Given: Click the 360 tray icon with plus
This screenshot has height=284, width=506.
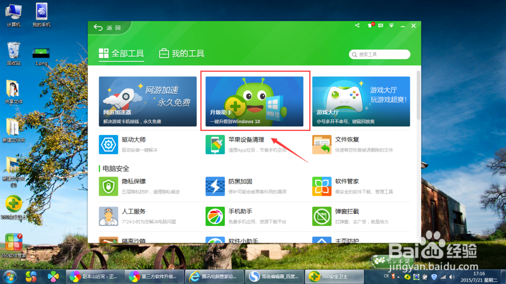Looking at the screenshot, I should (x=407, y=277).
